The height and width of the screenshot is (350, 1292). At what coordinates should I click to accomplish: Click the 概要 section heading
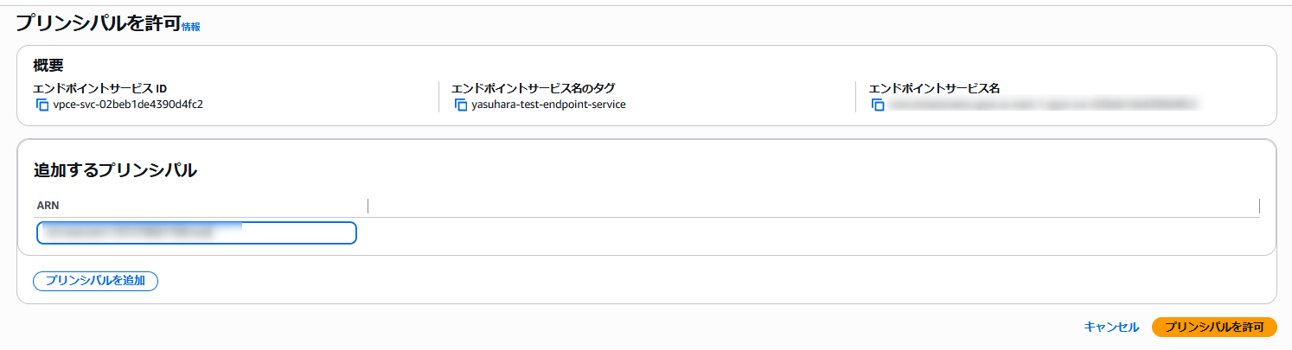click(x=48, y=66)
